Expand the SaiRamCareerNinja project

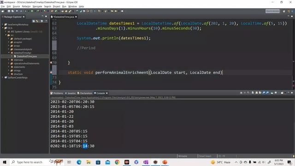(2, 77)
